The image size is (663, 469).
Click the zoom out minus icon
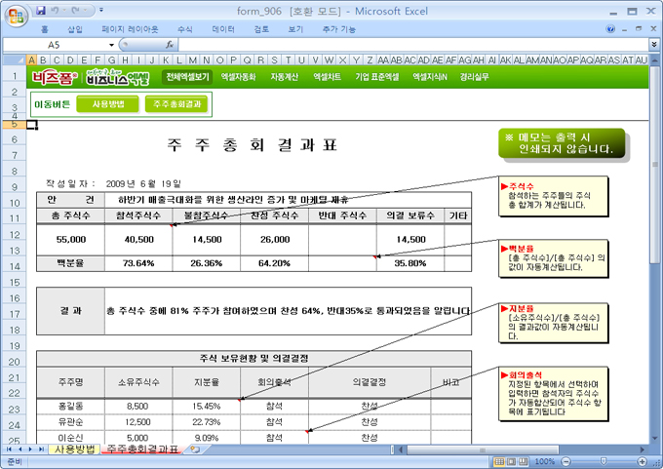point(565,461)
